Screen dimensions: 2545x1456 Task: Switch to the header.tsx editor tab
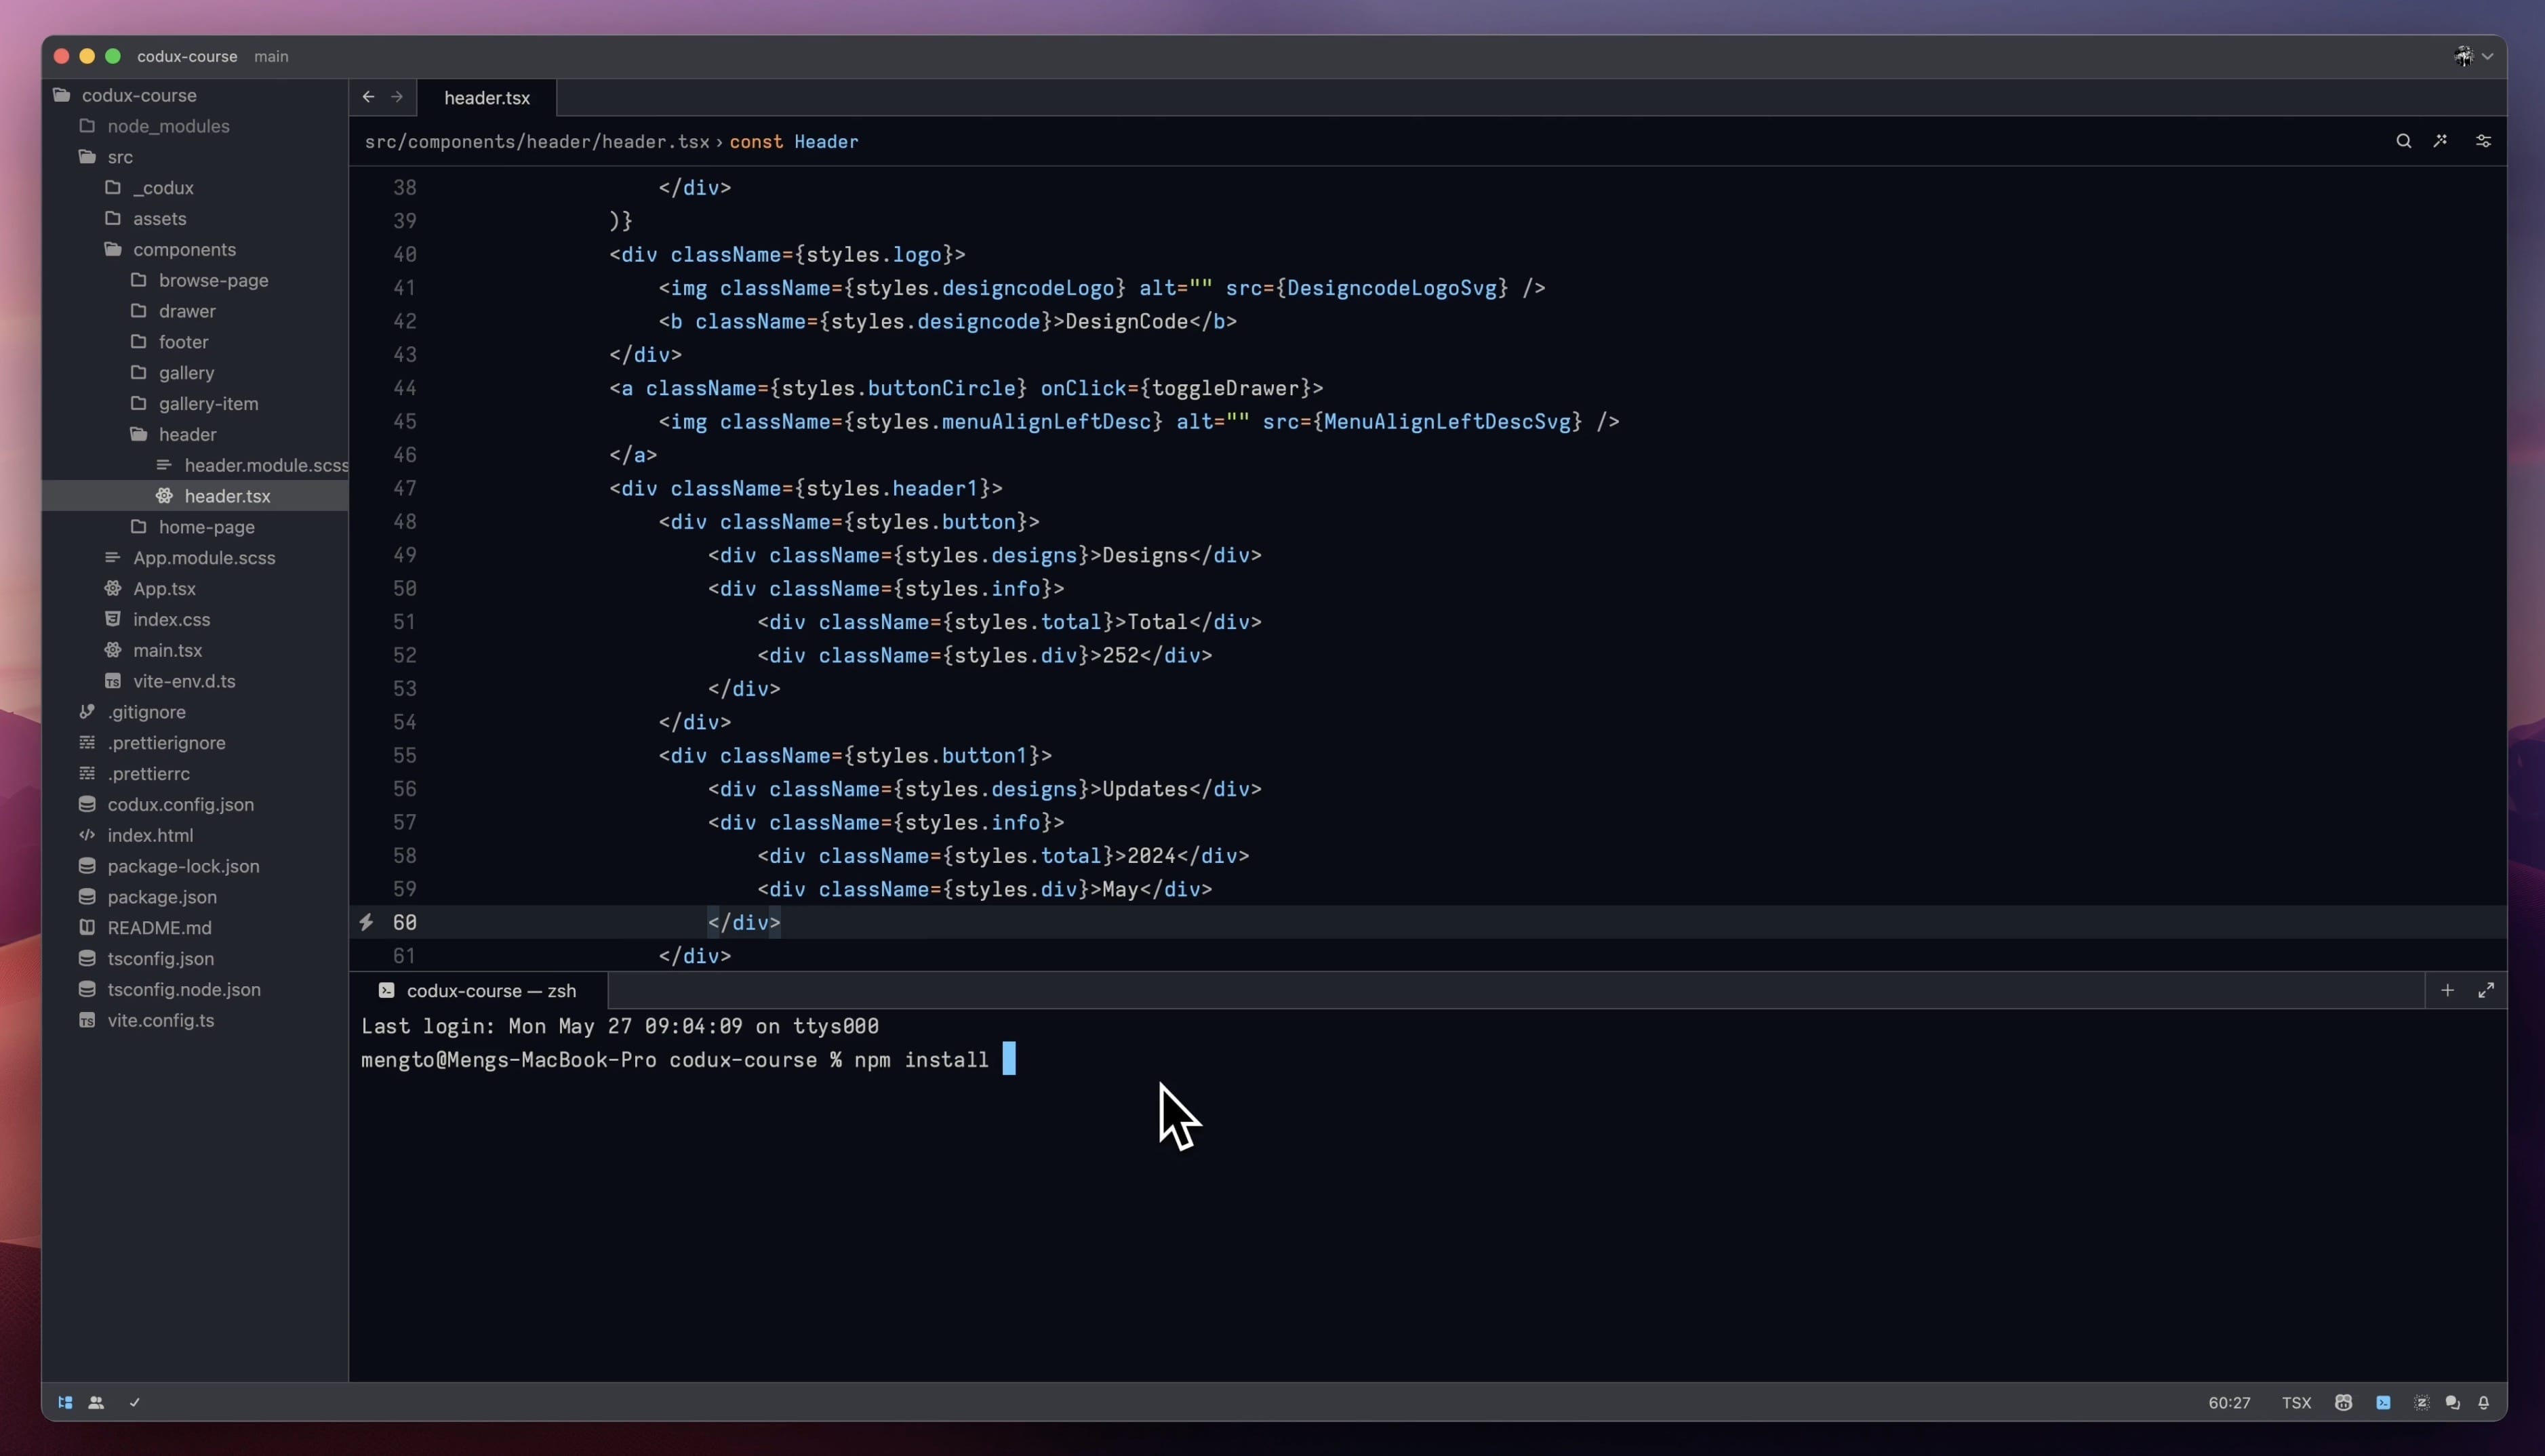click(487, 98)
